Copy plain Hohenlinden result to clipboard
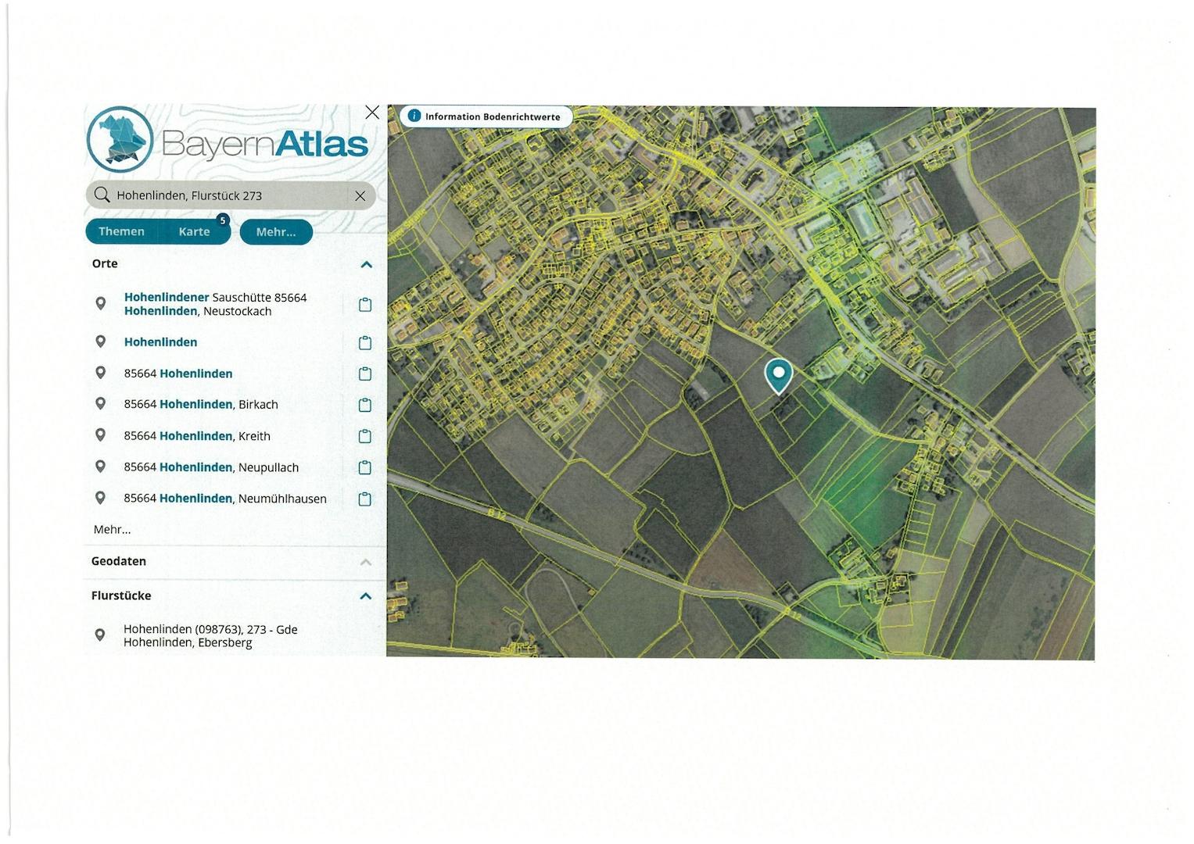Screen dimensions: 1194x844 [x=364, y=343]
